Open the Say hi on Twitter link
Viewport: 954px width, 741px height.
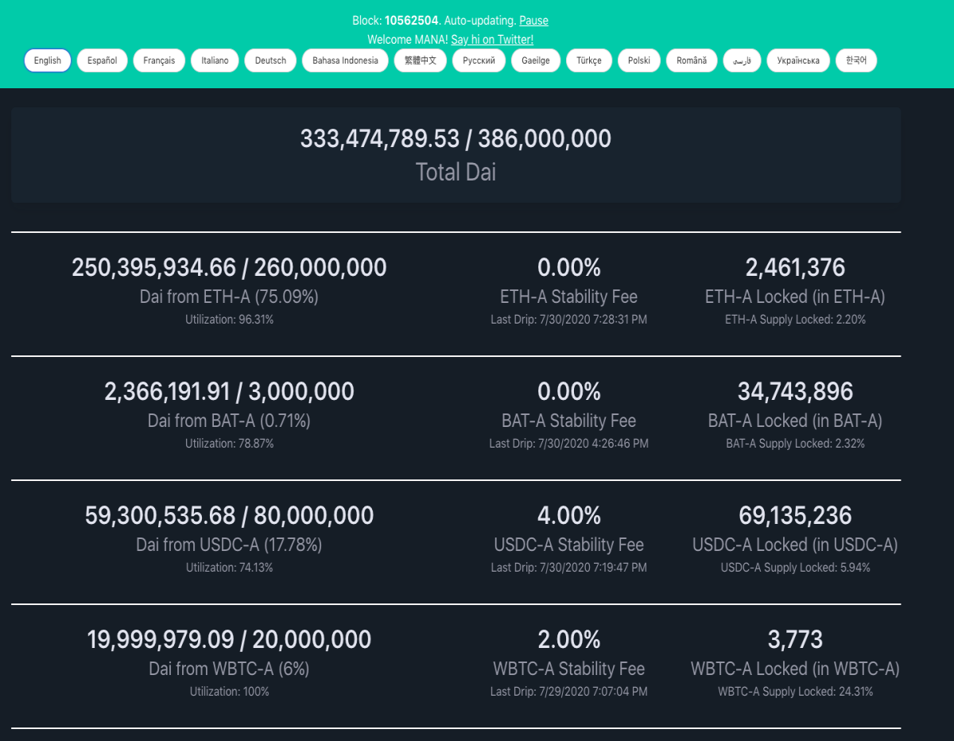click(x=492, y=40)
